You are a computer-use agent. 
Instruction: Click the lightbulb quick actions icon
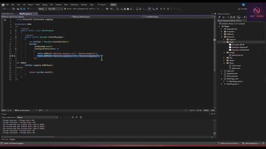point(12,56)
